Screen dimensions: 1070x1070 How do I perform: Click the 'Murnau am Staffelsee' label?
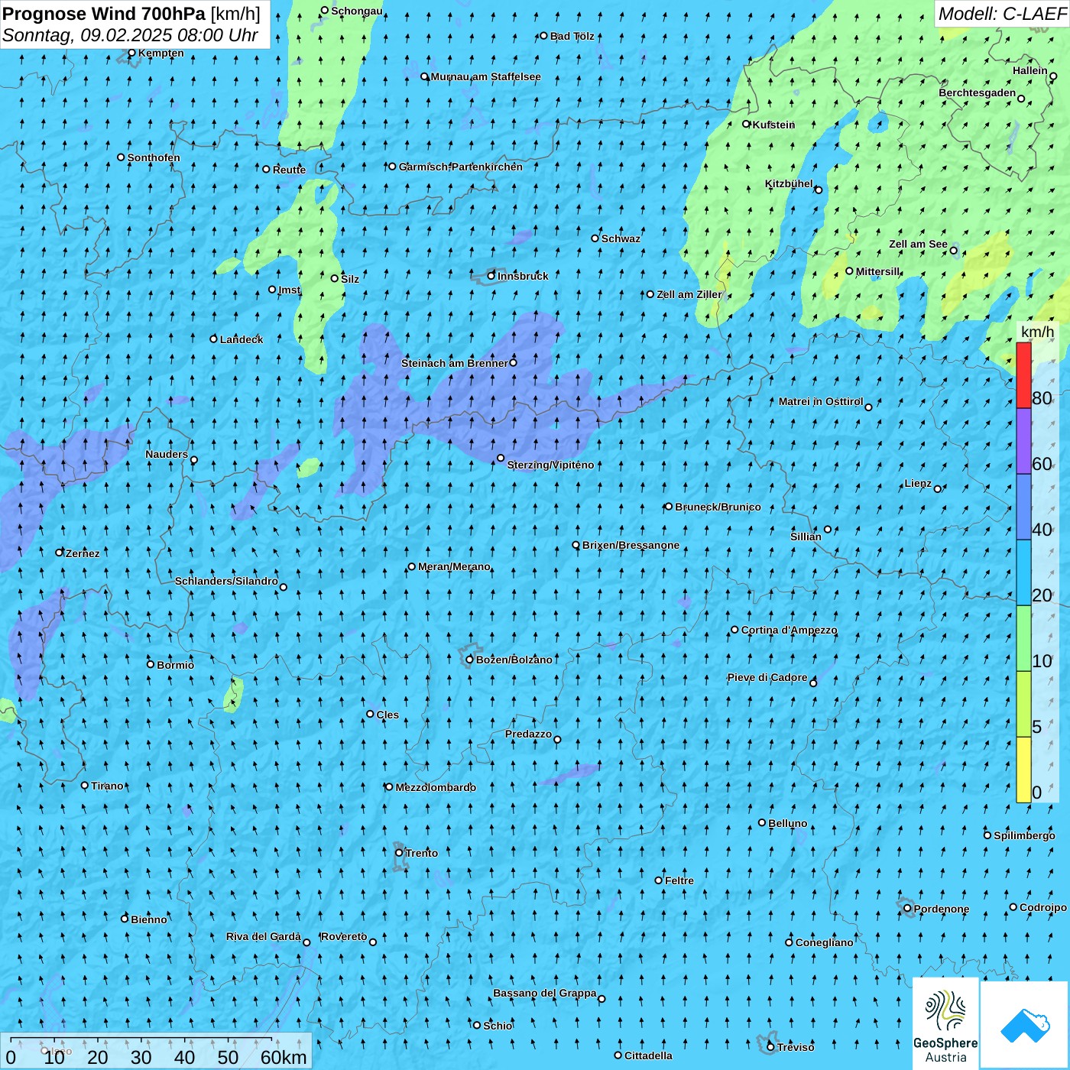click(485, 76)
